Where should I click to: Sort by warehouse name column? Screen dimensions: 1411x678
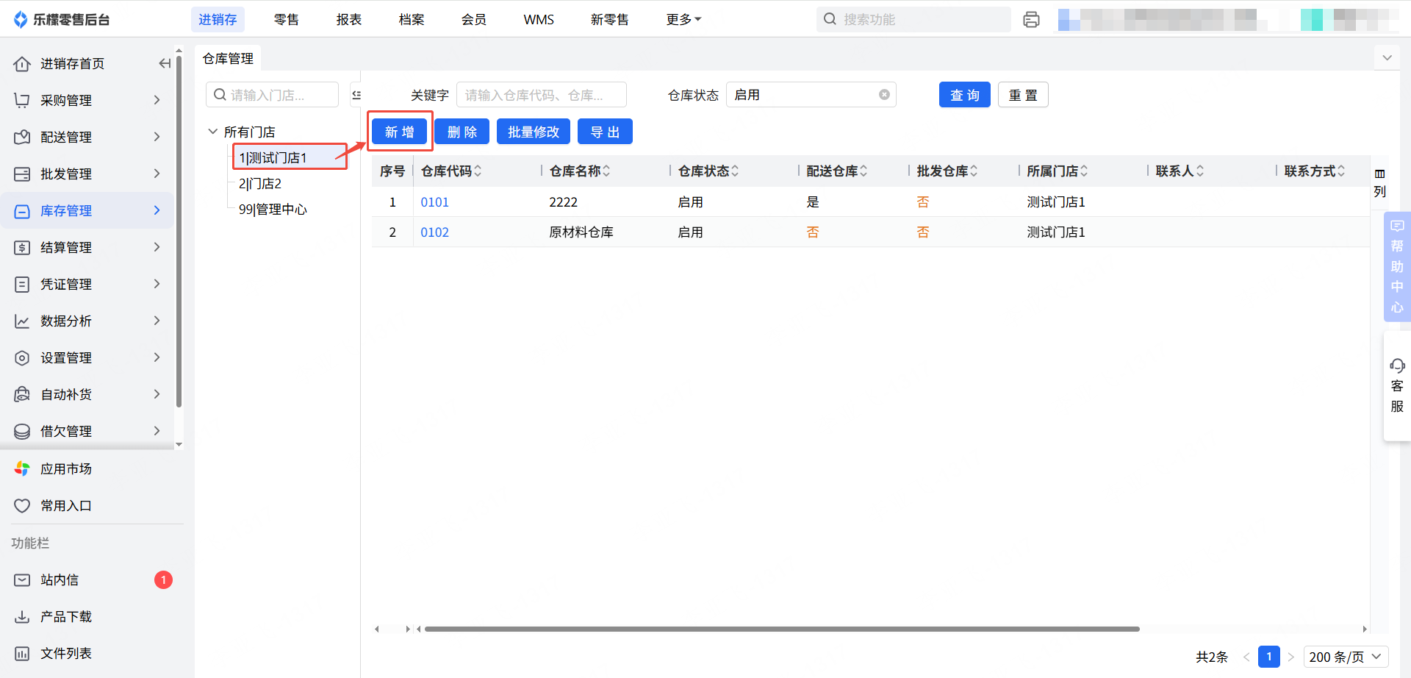tap(606, 171)
